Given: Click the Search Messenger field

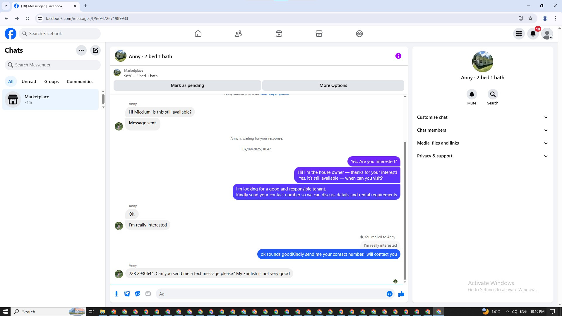Looking at the screenshot, I should tap(53, 65).
